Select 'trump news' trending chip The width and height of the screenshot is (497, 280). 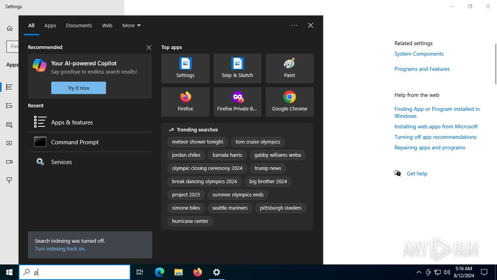click(268, 168)
